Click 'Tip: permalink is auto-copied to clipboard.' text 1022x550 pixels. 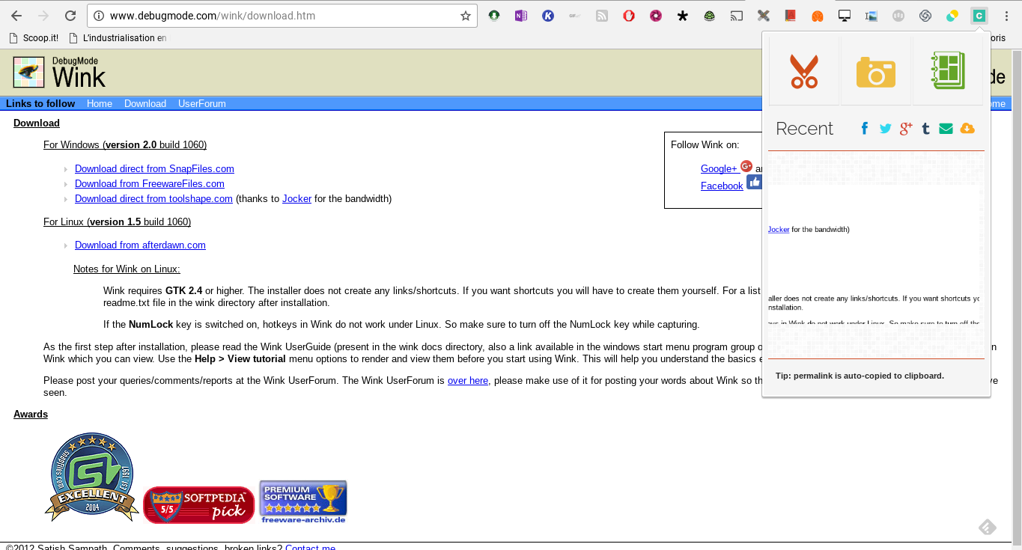[860, 376]
